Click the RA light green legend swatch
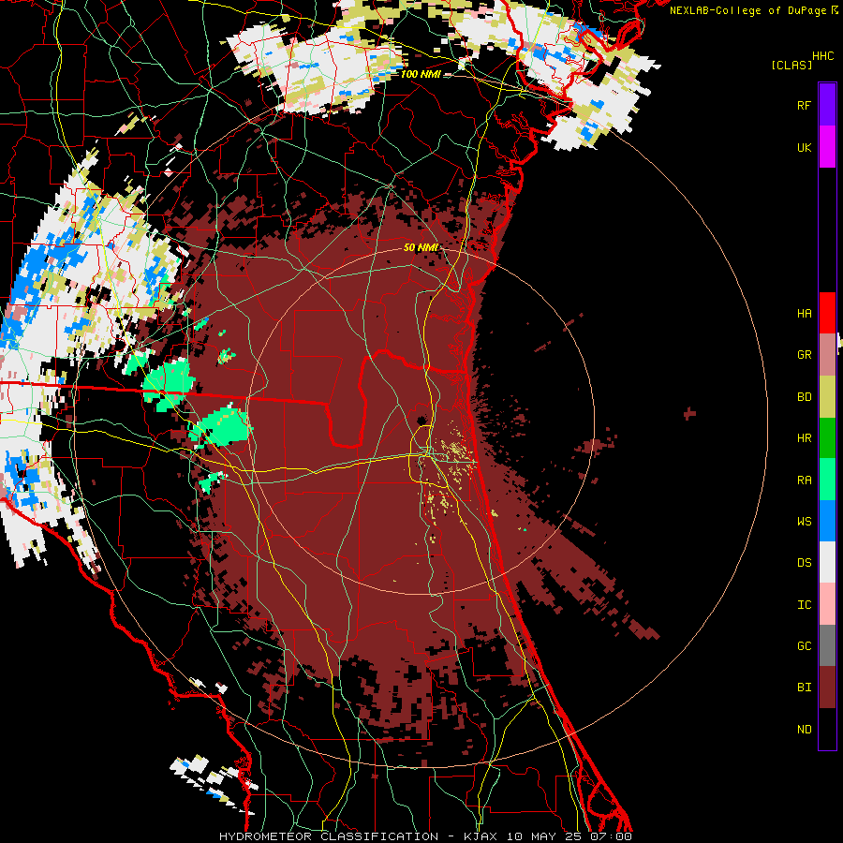This screenshot has width=843, height=843. (x=827, y=479)
